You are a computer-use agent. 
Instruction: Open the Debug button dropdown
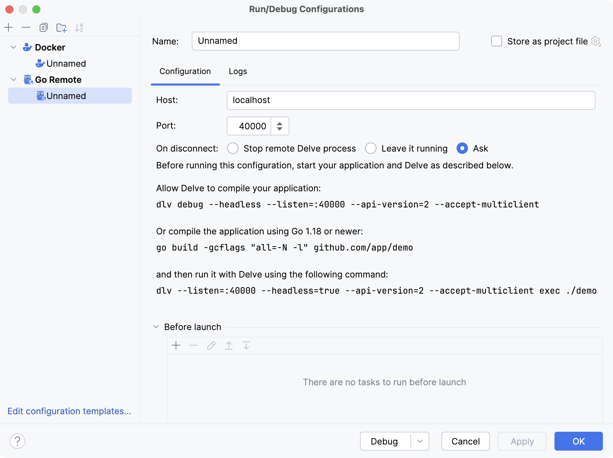[x=420, y=441]
